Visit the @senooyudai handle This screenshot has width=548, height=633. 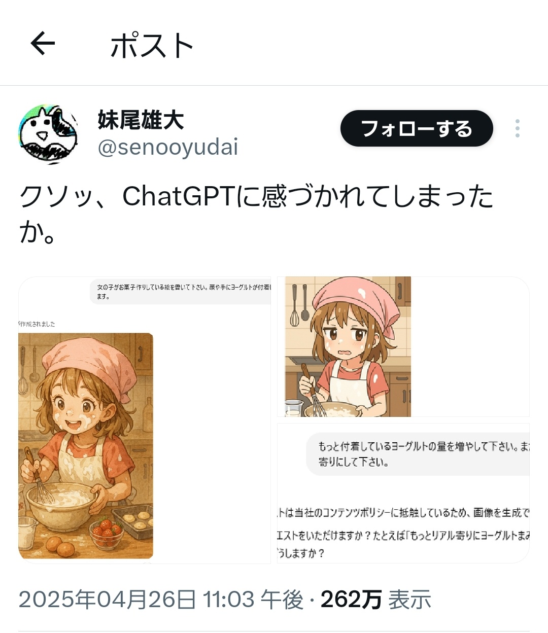point(167,148)
